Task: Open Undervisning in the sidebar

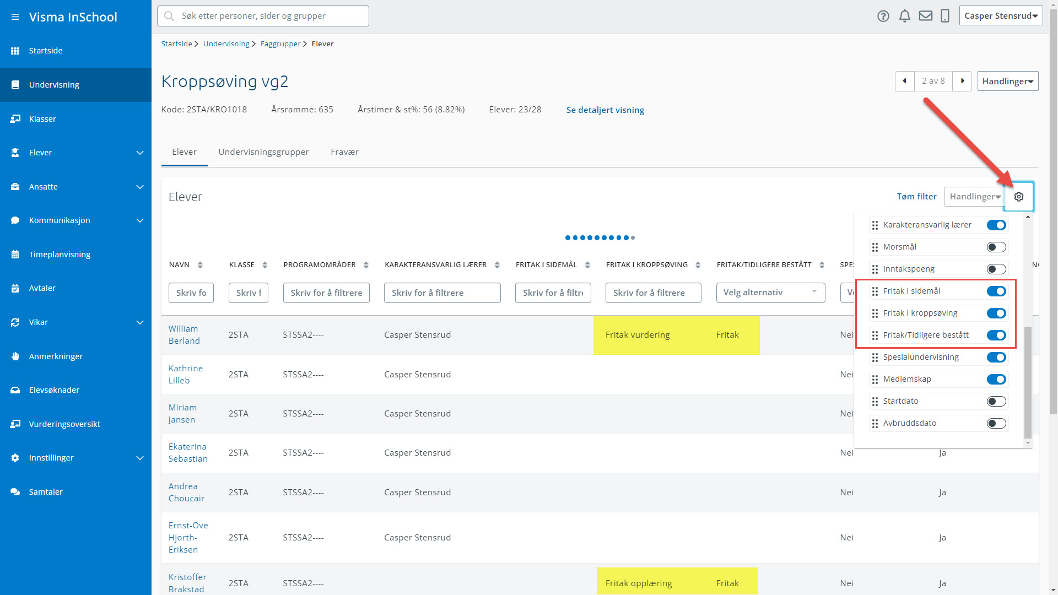Action: [75, 85]
